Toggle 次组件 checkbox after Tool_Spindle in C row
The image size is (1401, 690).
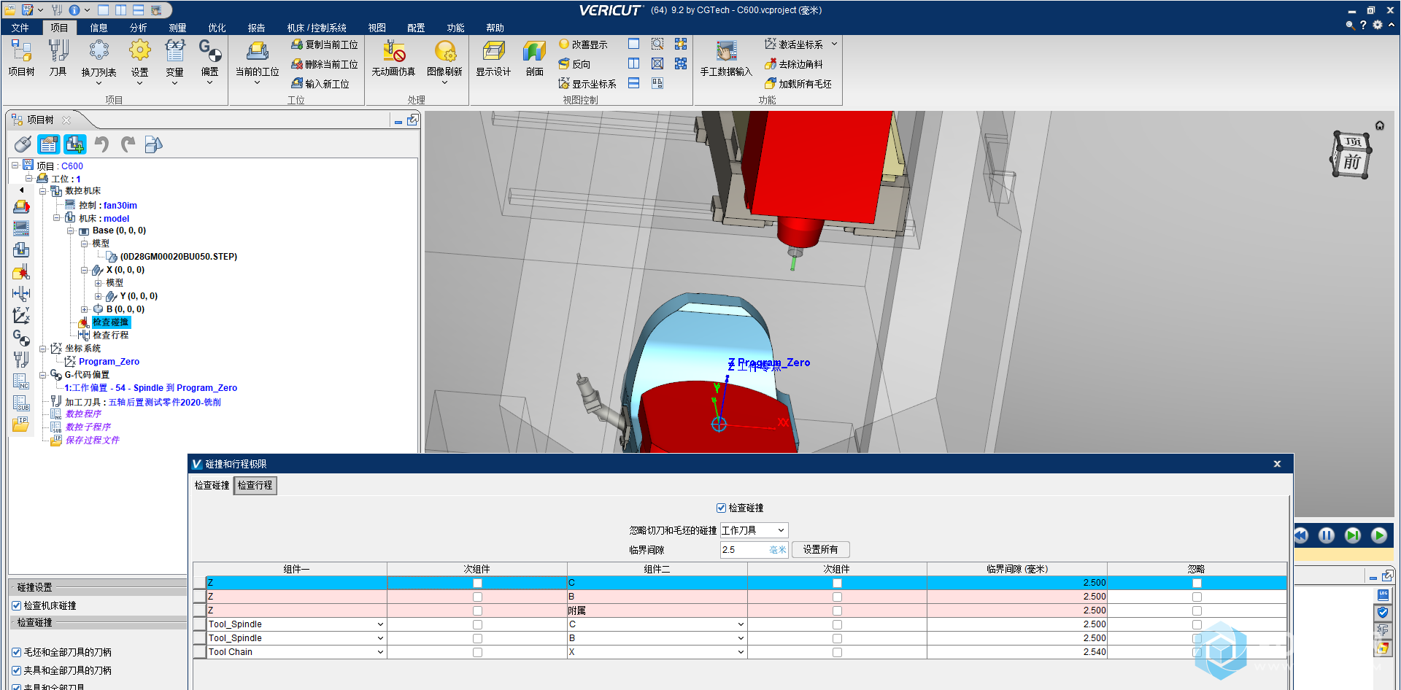point(477,624)
